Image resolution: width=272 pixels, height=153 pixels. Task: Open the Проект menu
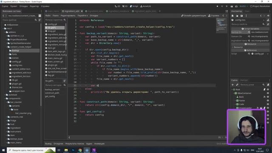click(14, 6)
